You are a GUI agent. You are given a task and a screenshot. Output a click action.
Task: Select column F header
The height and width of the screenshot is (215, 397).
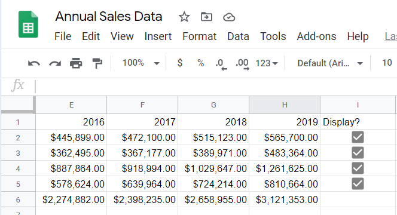coord(142,105)
